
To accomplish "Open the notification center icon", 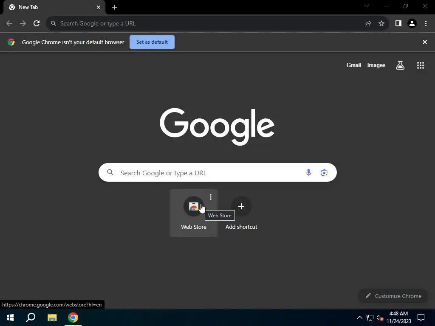I will 421,318.
